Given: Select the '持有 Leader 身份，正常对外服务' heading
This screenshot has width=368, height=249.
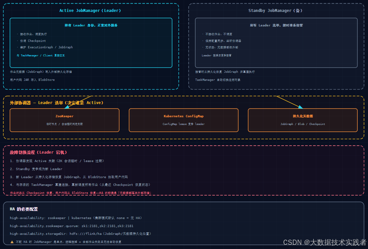Looking at the screenshot, I should [91, 25].
